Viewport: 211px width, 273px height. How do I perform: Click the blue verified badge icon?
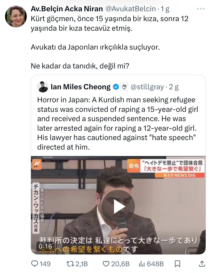[116, 87]
